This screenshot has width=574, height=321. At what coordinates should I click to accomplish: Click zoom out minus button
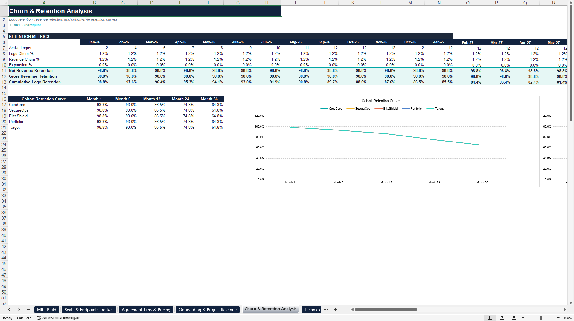(x=523, y=318)
